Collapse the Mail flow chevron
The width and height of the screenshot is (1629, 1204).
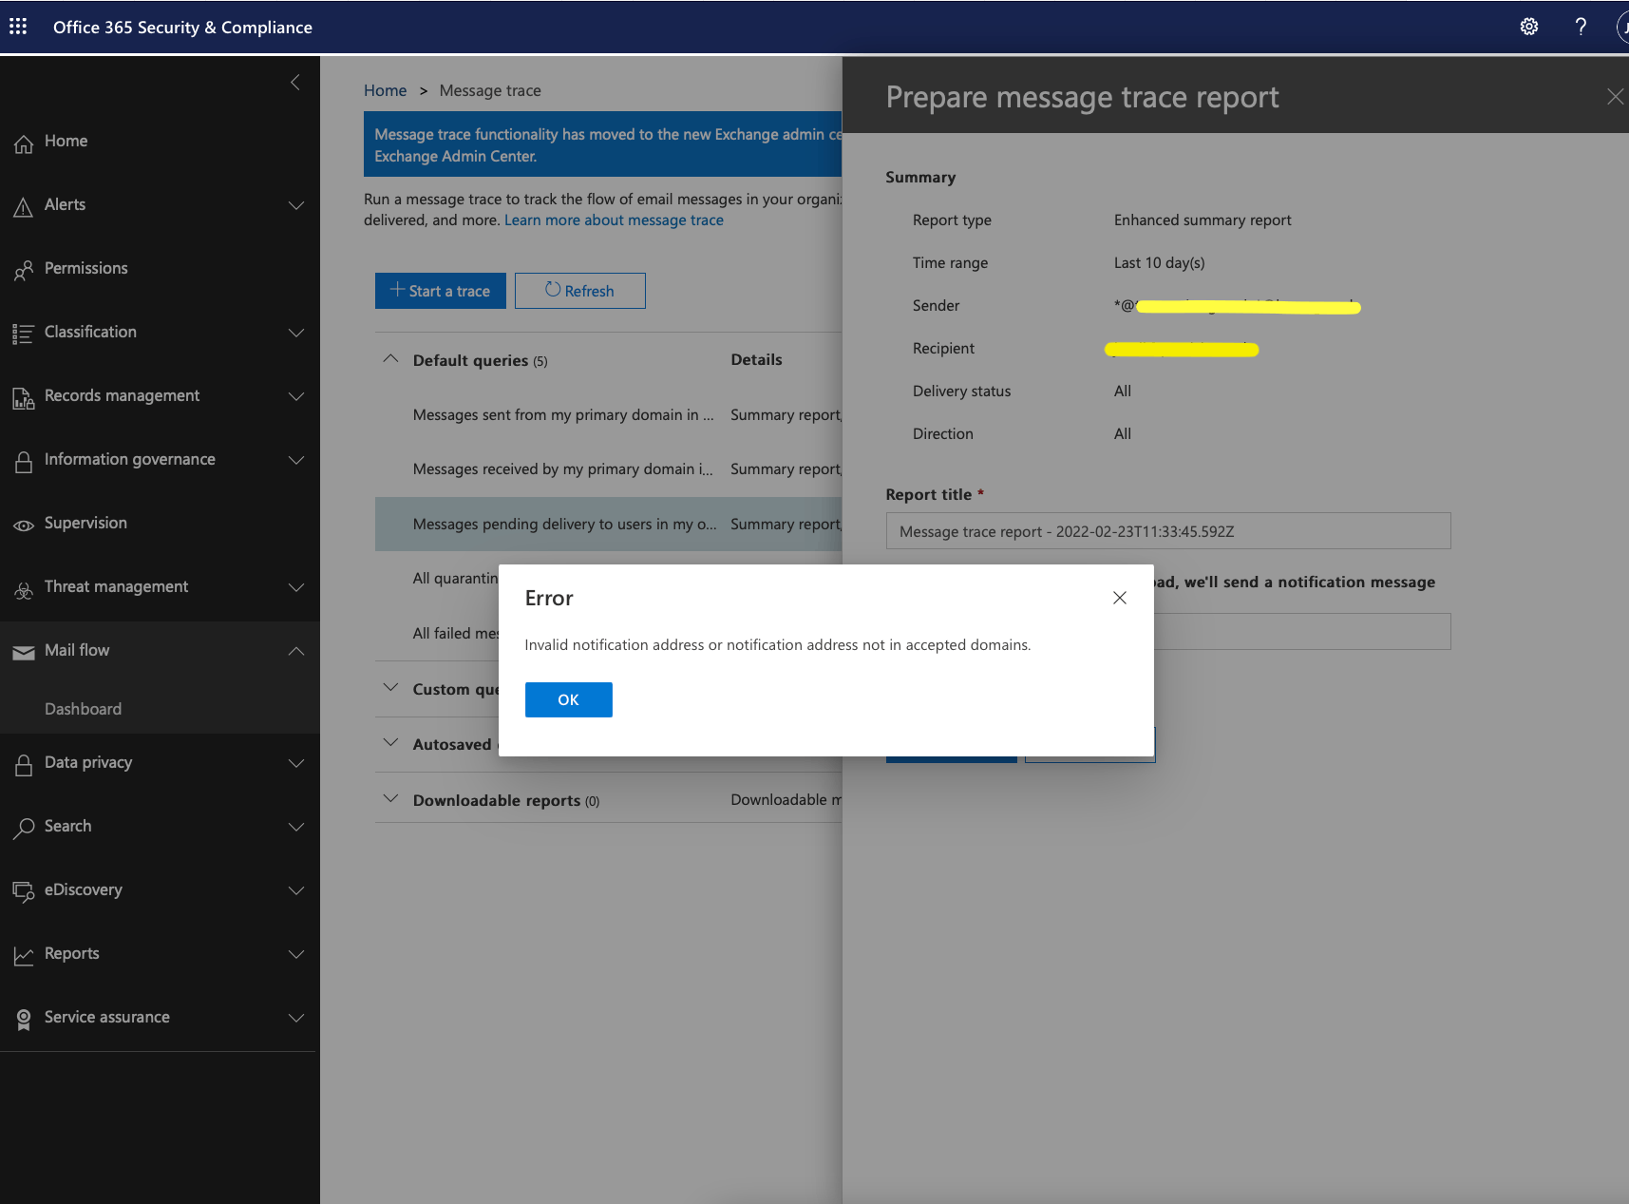point(296,651)
